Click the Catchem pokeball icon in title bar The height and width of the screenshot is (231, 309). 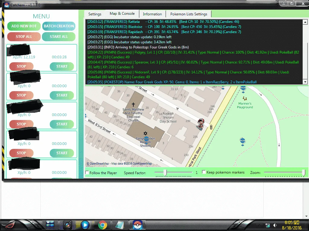[x=7, y=5]
